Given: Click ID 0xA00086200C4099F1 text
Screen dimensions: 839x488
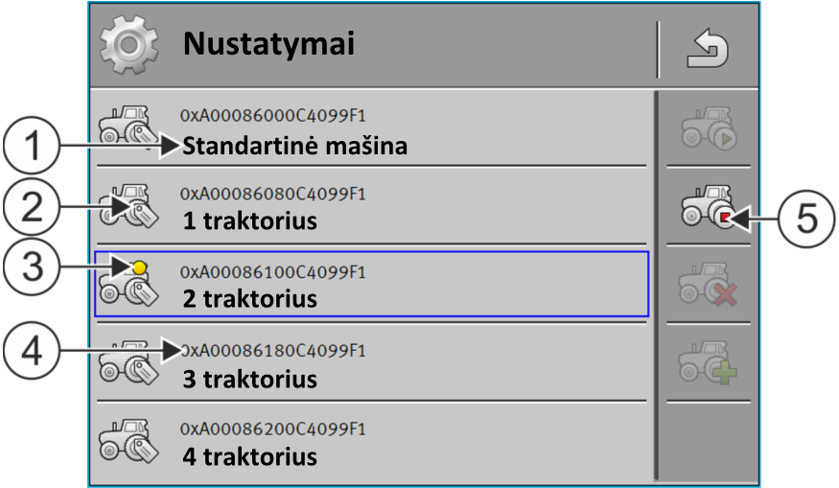Looking at the screenshot, I should pyautogui.click(x=273, y=428).
